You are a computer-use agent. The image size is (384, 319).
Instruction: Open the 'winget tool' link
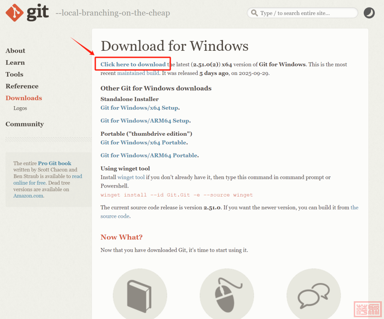(131, 177)
